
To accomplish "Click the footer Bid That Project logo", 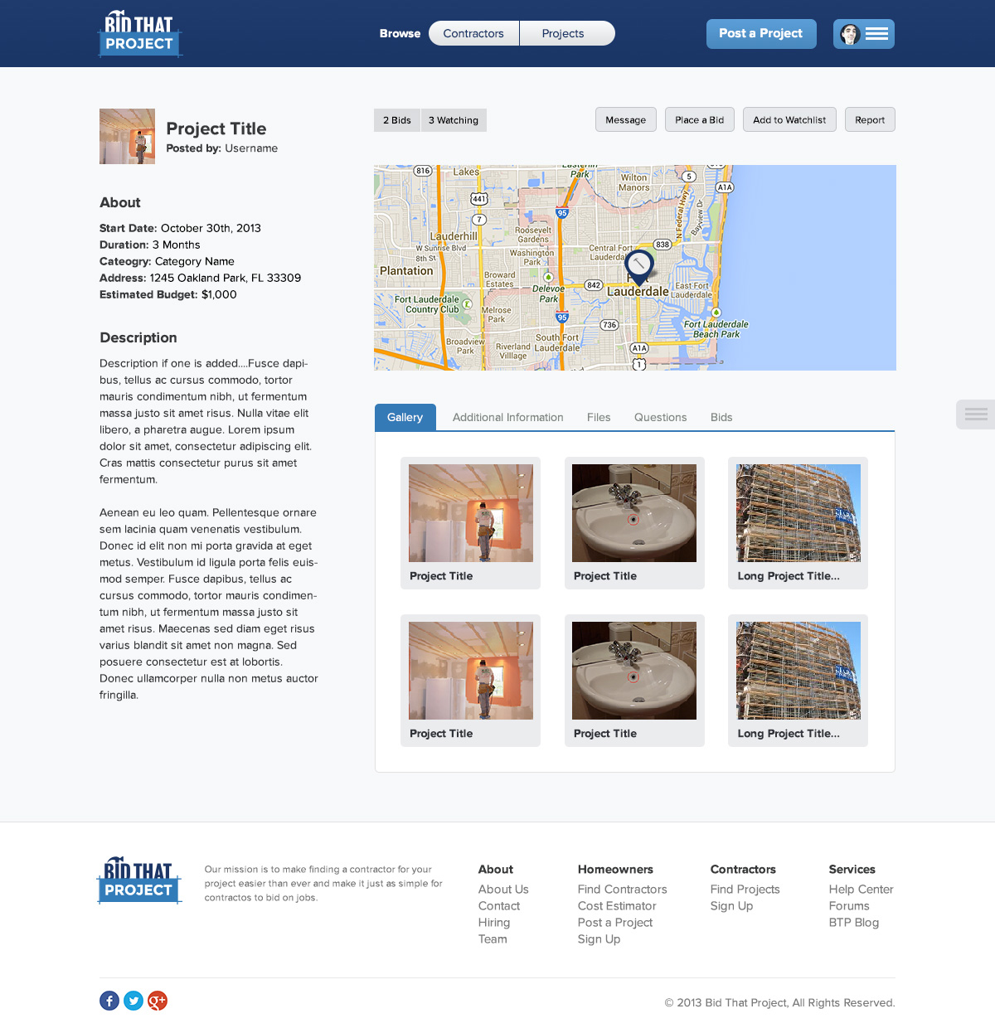I will click(139, 880).
